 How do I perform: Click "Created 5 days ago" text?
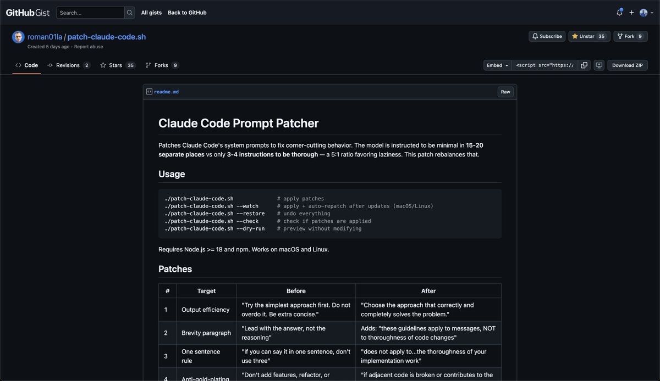click(x=48, y=47)
